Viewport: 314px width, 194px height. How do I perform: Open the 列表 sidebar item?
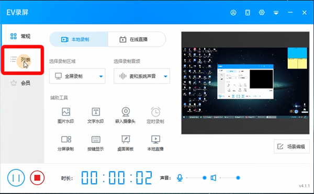(23, 60)
